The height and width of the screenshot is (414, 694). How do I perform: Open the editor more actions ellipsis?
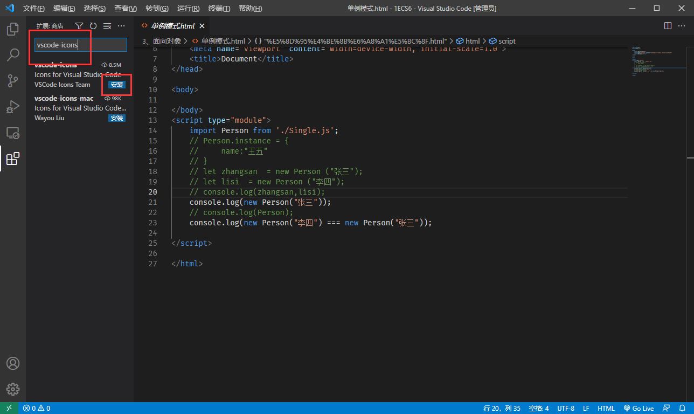pyautogui.click(x=682, y=25)
